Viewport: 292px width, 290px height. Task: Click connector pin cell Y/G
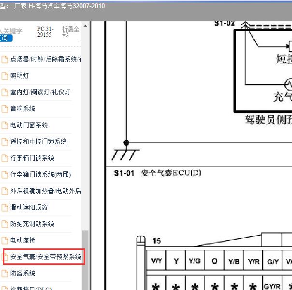[x=195, y=261]
